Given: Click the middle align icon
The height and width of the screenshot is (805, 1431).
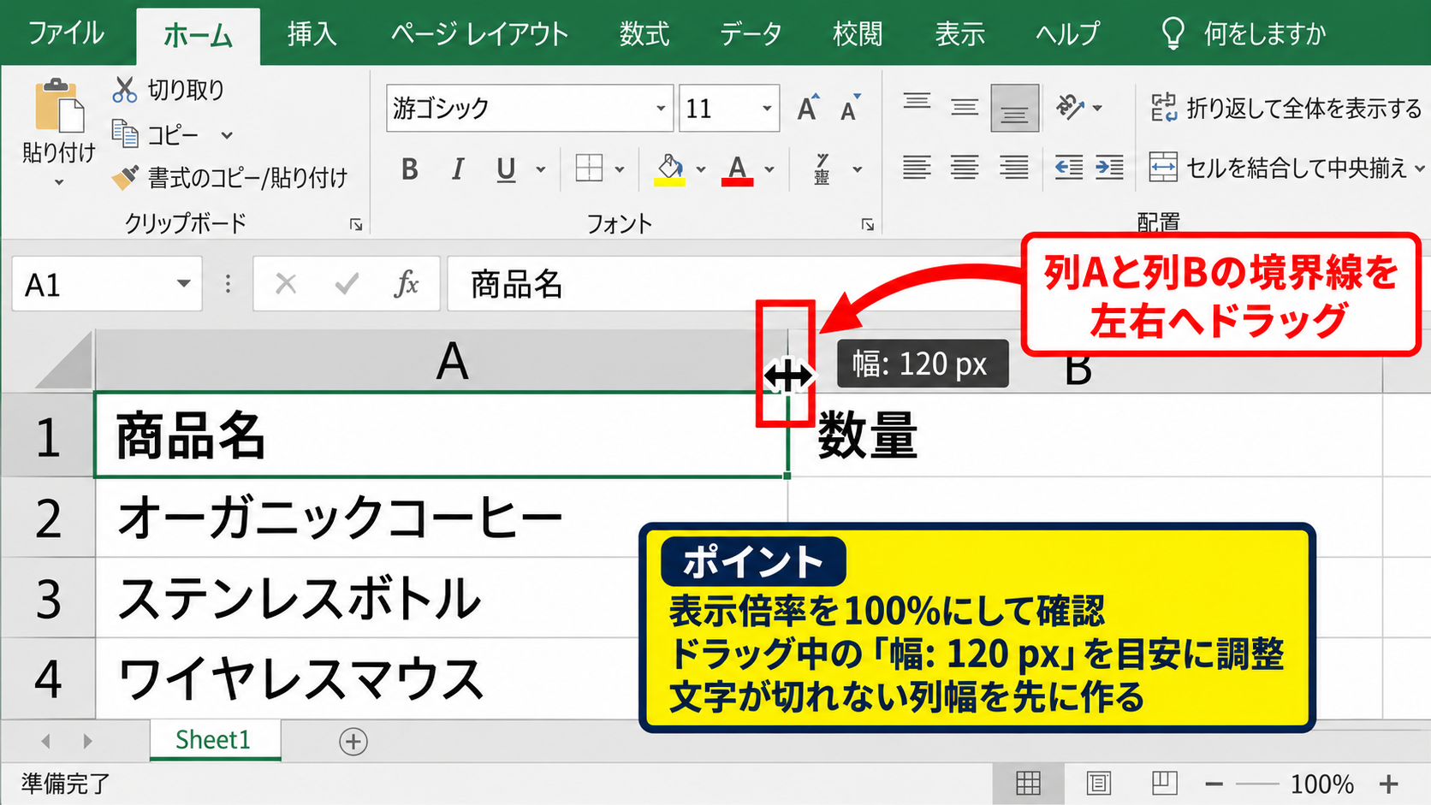Looking at the screenshot, I should pos(965,108).
